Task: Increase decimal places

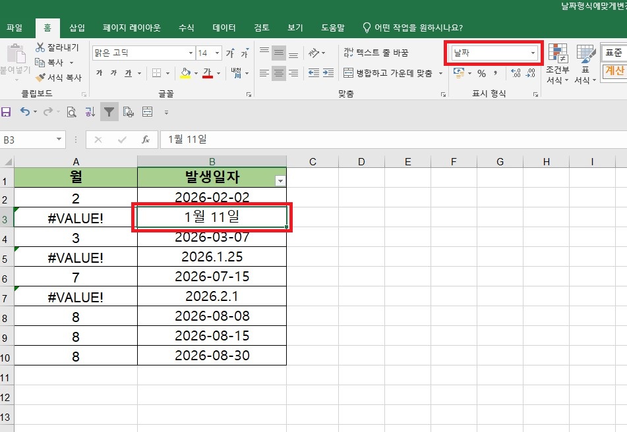Action: tap(516, 72)
